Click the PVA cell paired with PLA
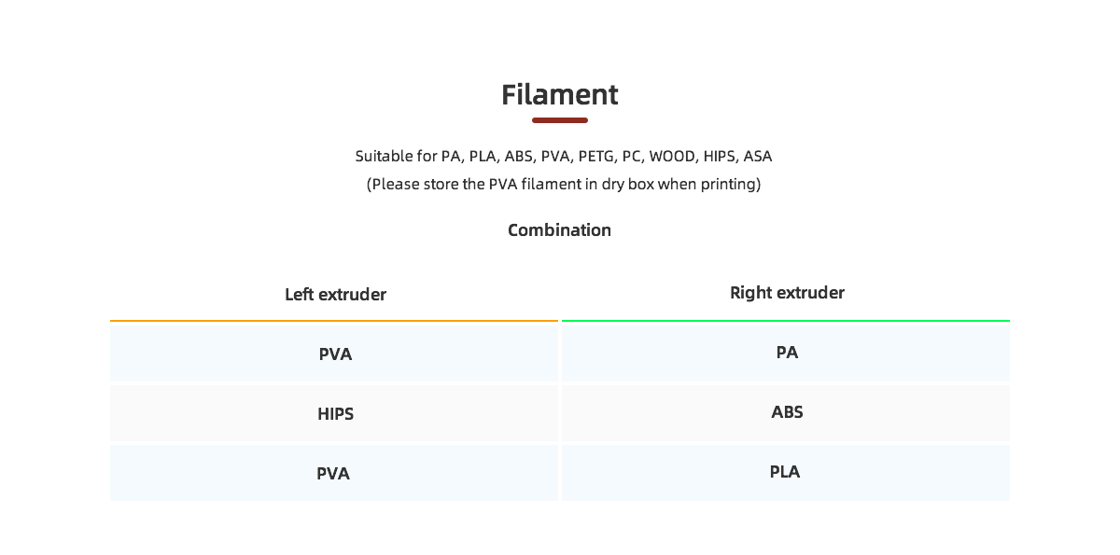The image size is (1120, 555). [x=333, y=474]
